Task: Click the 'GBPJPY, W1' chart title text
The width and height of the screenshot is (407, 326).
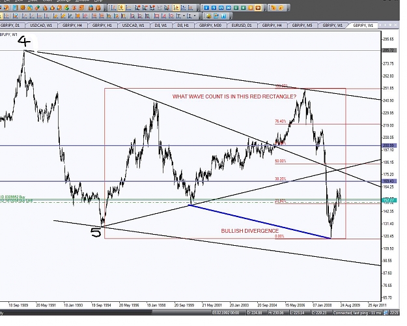Action: click(9, 35)
